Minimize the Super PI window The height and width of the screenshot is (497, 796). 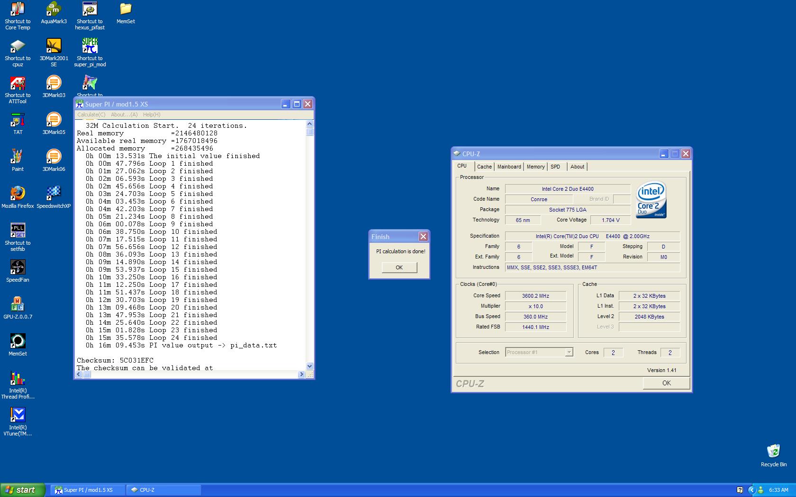[285, 104]
